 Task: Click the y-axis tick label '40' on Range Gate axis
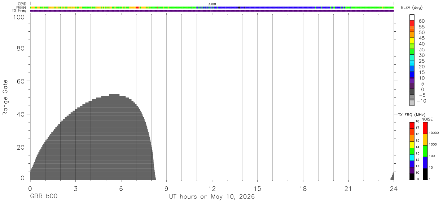point(20,114)
